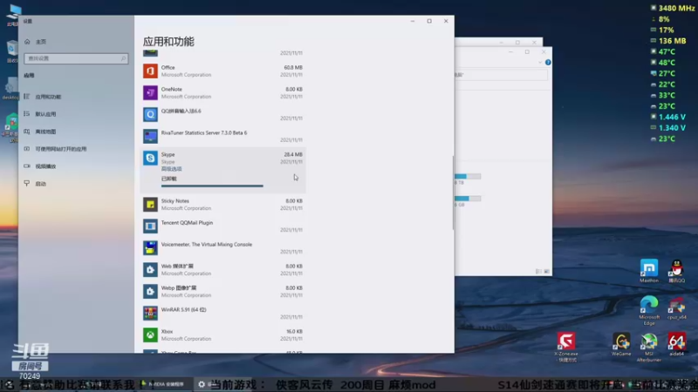This screenshot has height=392, width=698.
Task: Click the search box in background Explorer window
Action: (501, 75)
